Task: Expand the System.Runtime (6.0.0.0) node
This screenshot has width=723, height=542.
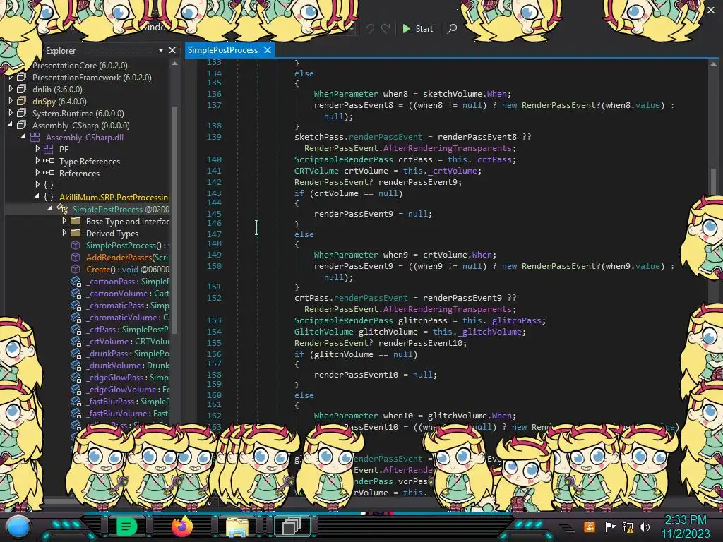Action: pos(11,113)
